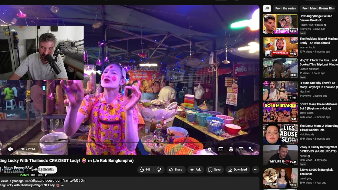Visit Nick Nobody channel
This screenshot has height=190, width=338.
[x=307, y=135]
